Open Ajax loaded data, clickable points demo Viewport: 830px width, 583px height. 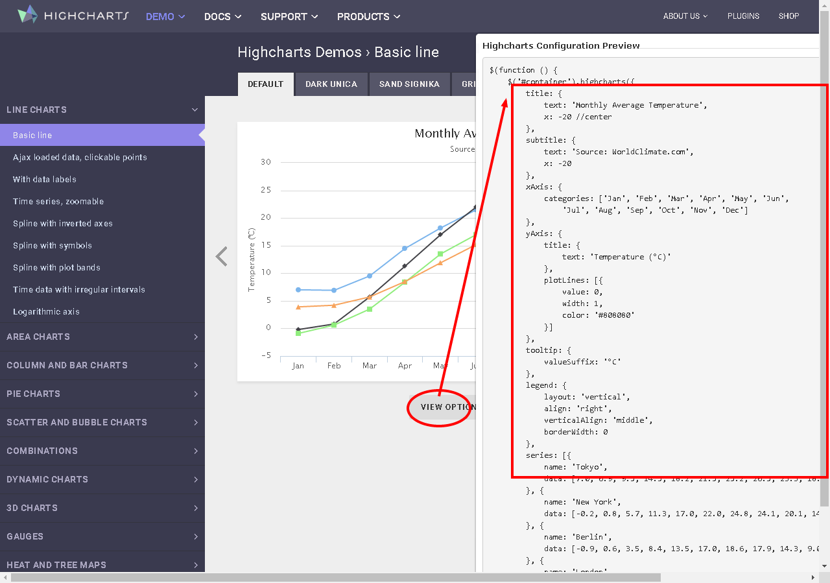(x=80, y=157)
